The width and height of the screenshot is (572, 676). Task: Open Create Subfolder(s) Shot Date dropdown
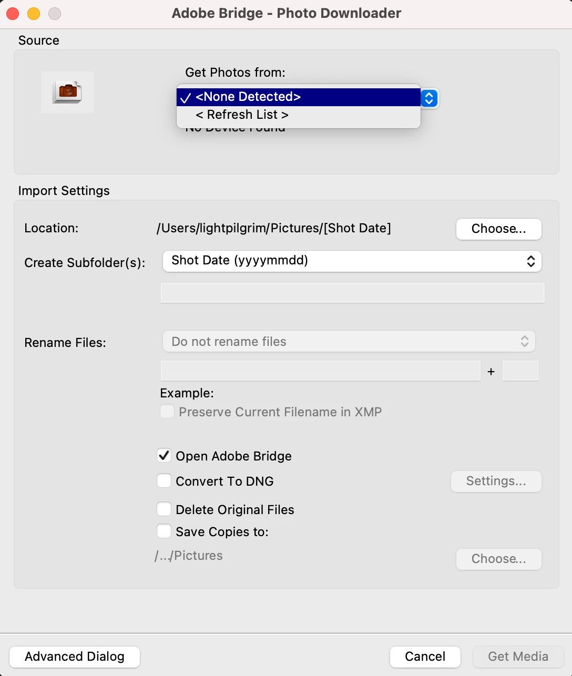(352, 261)
